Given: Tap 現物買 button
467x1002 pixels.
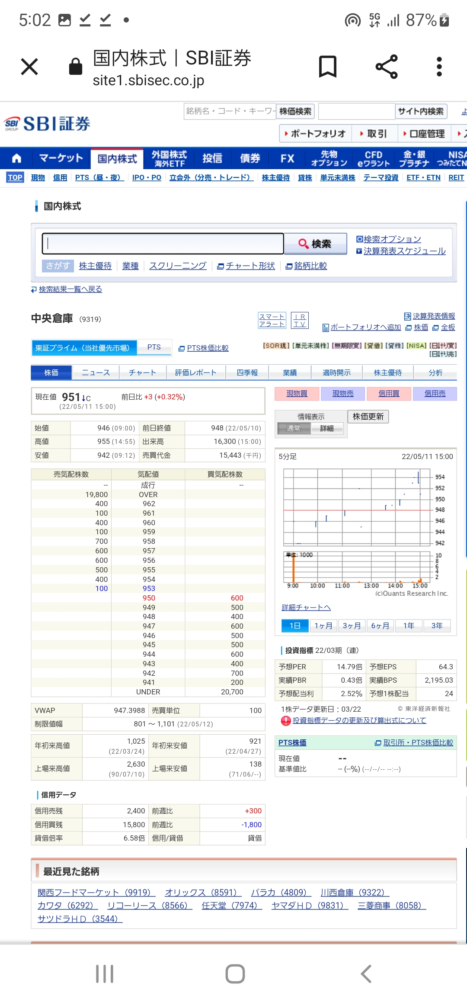Looking at the screenshot, I should click(297, 393).
